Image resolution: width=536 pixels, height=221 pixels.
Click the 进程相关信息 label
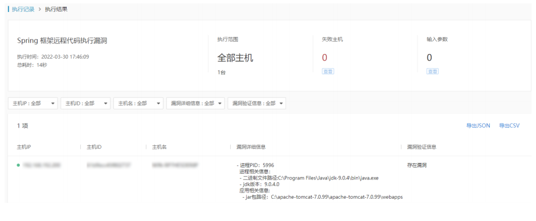tap(255, 171)
